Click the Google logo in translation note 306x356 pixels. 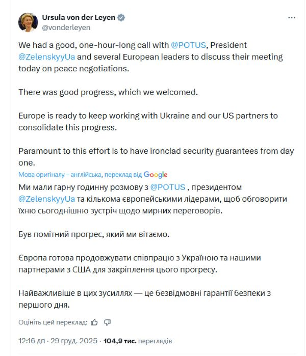pos(156,175)
